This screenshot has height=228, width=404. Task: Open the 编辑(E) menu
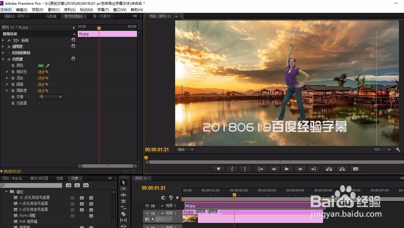click(x=22, y=10)
